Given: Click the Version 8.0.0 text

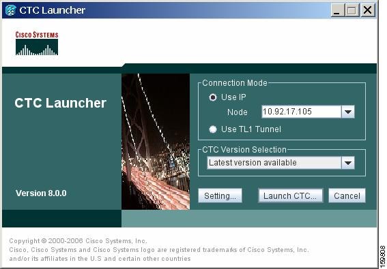Looking at the screenshot, I should point(41,193).
